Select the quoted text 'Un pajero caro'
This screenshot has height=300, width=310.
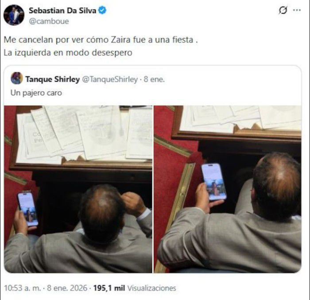click(x=36, y=93)
